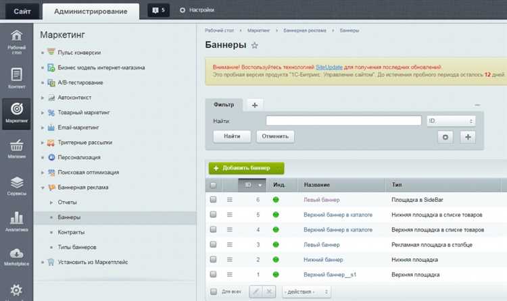507x301 pixels.
Task: Expand the Автоконтекст tree node
Action: pos(43,98)
